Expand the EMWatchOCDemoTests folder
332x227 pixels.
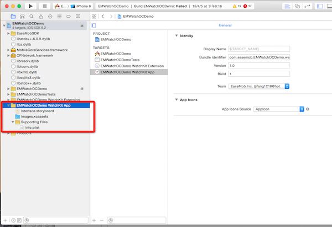(8, 94)
